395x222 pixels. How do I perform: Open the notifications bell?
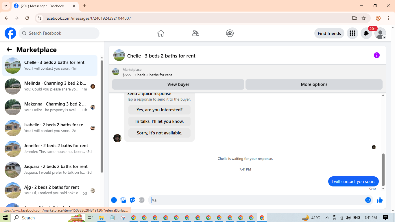(x=366, y=33)
